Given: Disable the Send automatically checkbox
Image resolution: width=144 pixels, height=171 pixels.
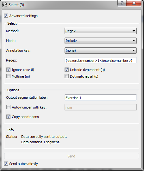Looking at the screenshot, I should coord(6,164).
